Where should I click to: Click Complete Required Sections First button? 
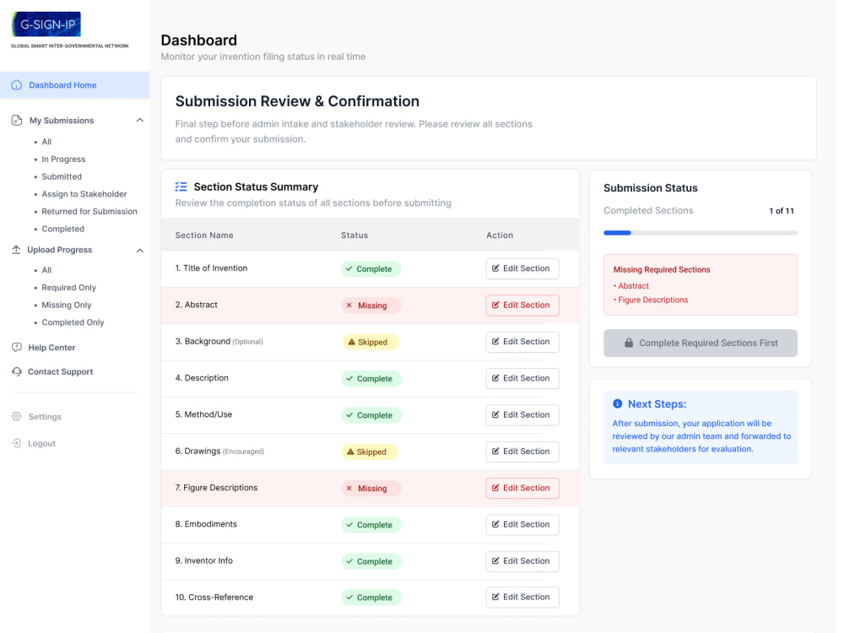[x=701, y=343]
